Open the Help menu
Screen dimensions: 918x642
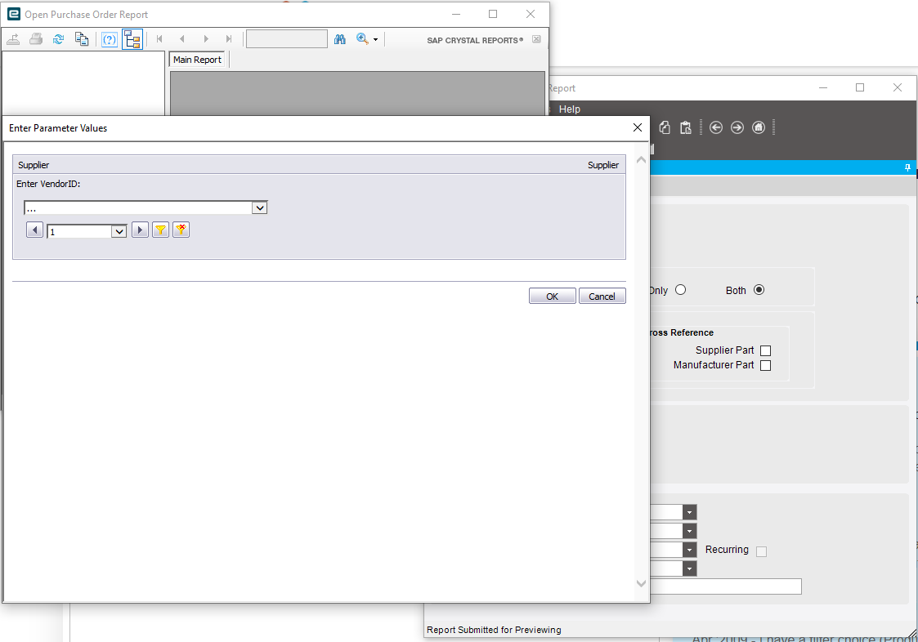click(x=569, y=109)
